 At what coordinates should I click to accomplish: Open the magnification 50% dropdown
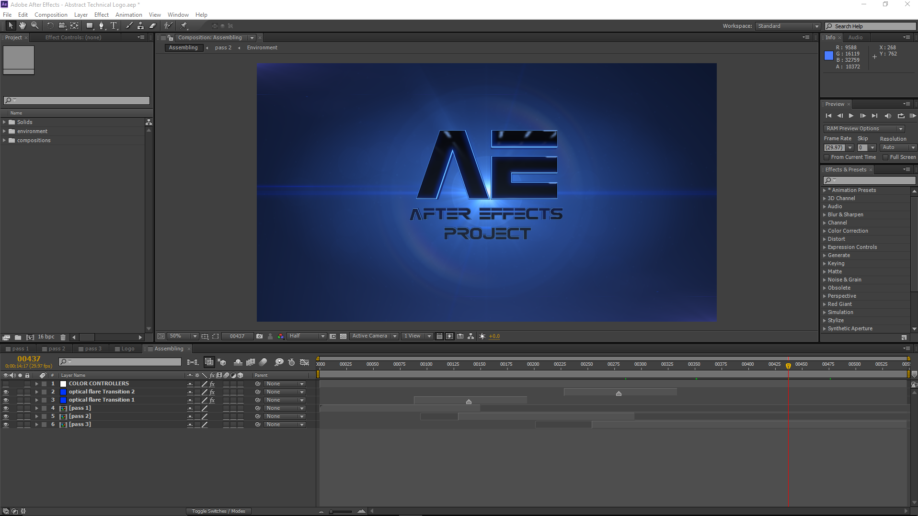pyautogui.click(x=183, y=337)
